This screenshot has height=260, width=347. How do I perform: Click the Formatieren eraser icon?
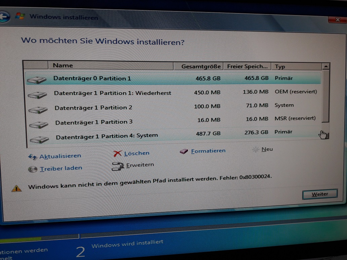pyautogui.click(x=184, y=151)
